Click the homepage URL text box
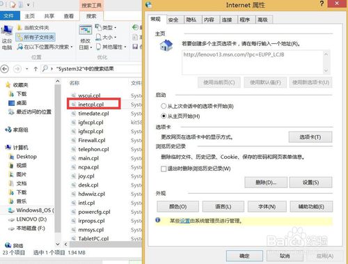Viewport: 348px width, 264px height. (255, 62)
